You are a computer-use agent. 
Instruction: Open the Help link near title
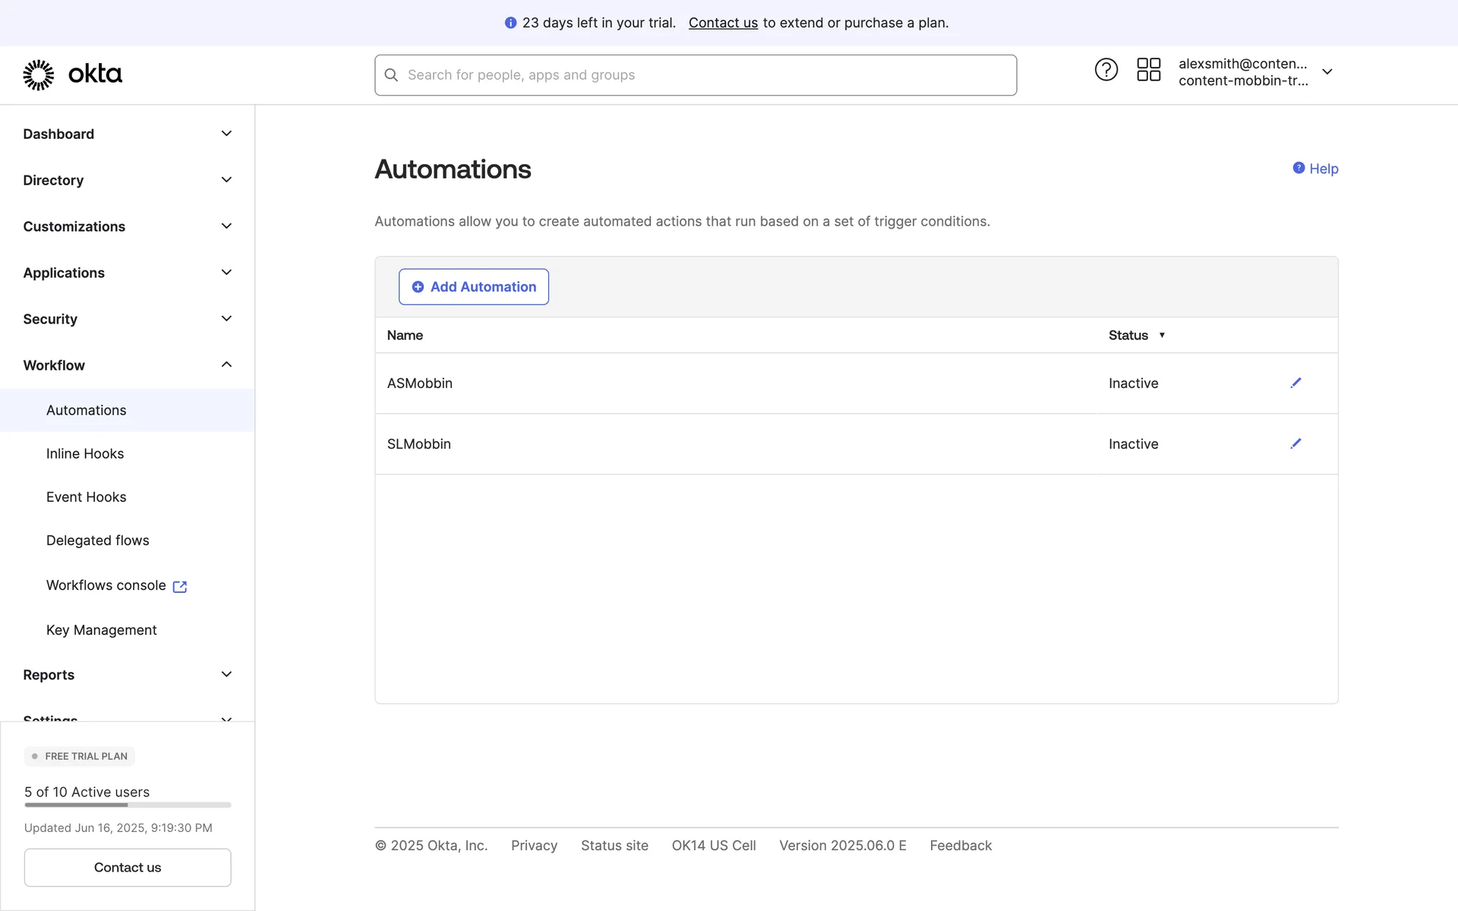pyautogui.click(x=1315, y=169)
